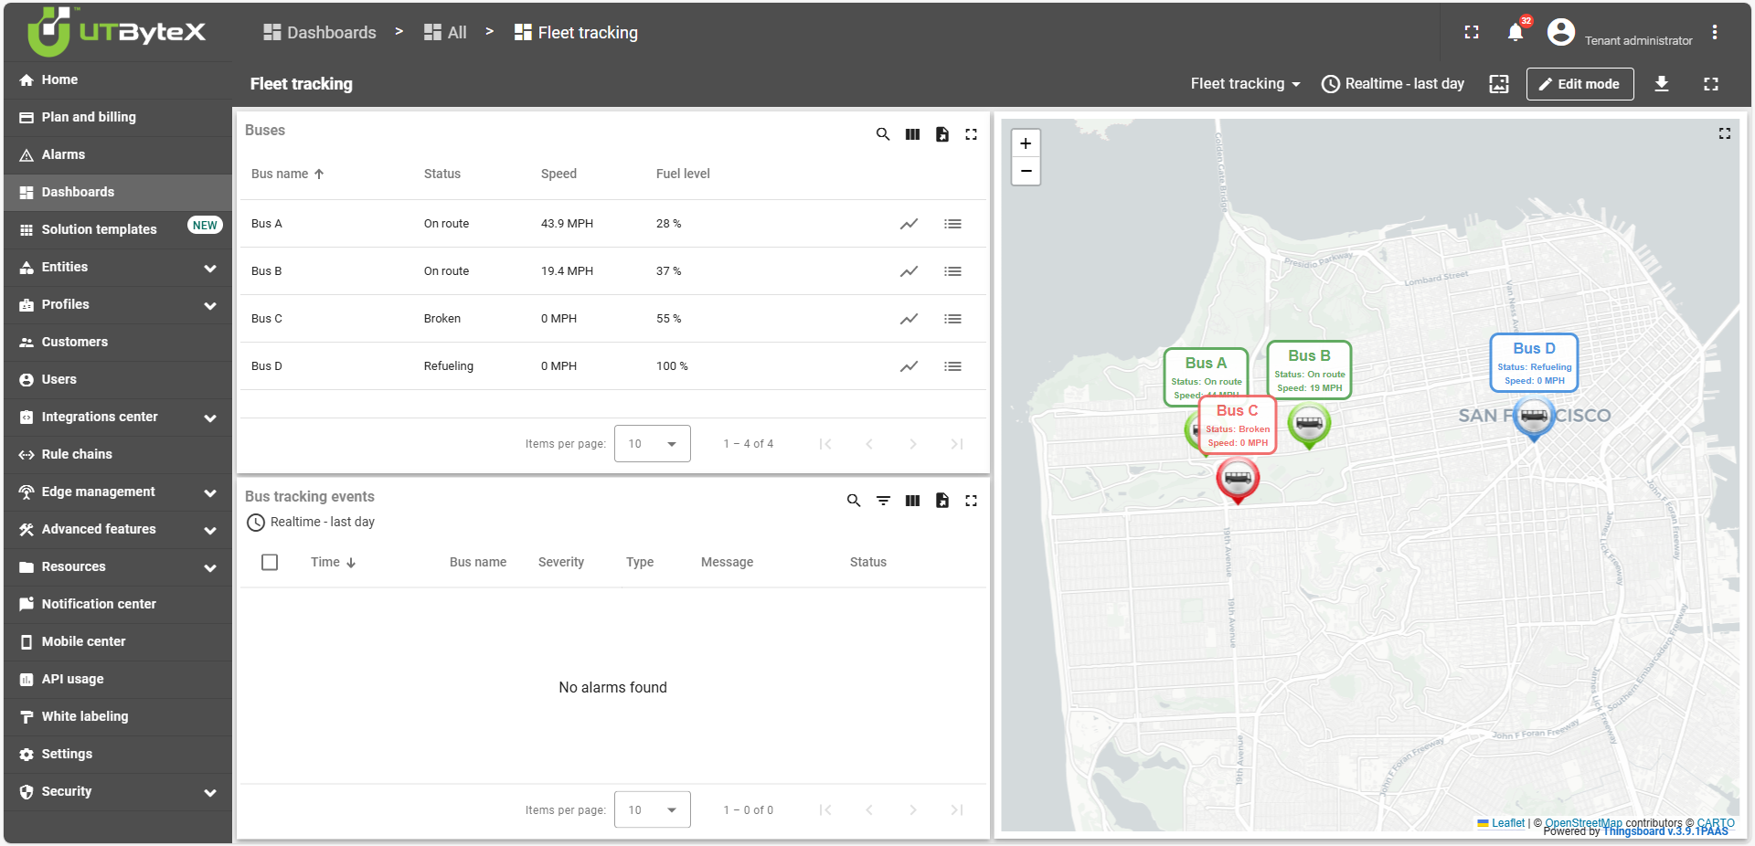Expand Buses widget to fullscreen
The width and height of the screenshot is (1755, 846).
pos(972,134)
